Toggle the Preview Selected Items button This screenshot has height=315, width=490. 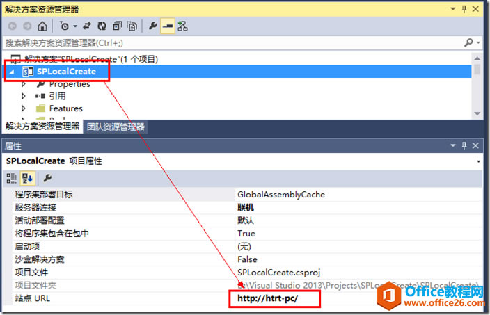click(x=168, y=26)
